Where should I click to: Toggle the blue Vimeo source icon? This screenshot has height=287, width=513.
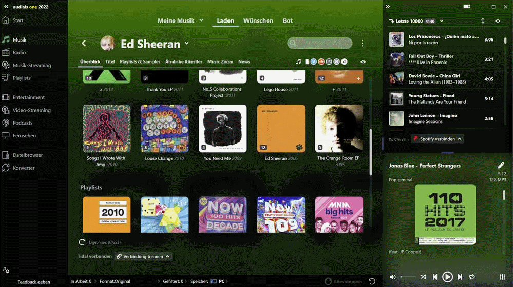314,61
